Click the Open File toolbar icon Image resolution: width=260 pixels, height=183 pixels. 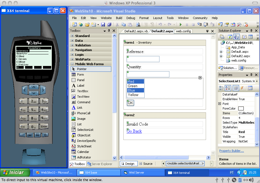pyautogui.click(x=87, y=25)
